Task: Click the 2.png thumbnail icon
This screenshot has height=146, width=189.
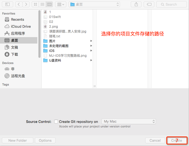Action: point(45,26)
